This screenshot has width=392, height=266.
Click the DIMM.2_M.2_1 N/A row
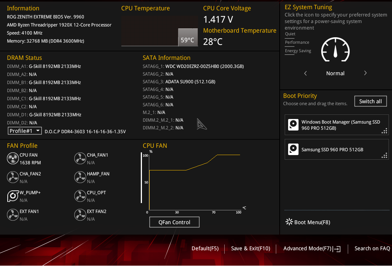[163, 120]
